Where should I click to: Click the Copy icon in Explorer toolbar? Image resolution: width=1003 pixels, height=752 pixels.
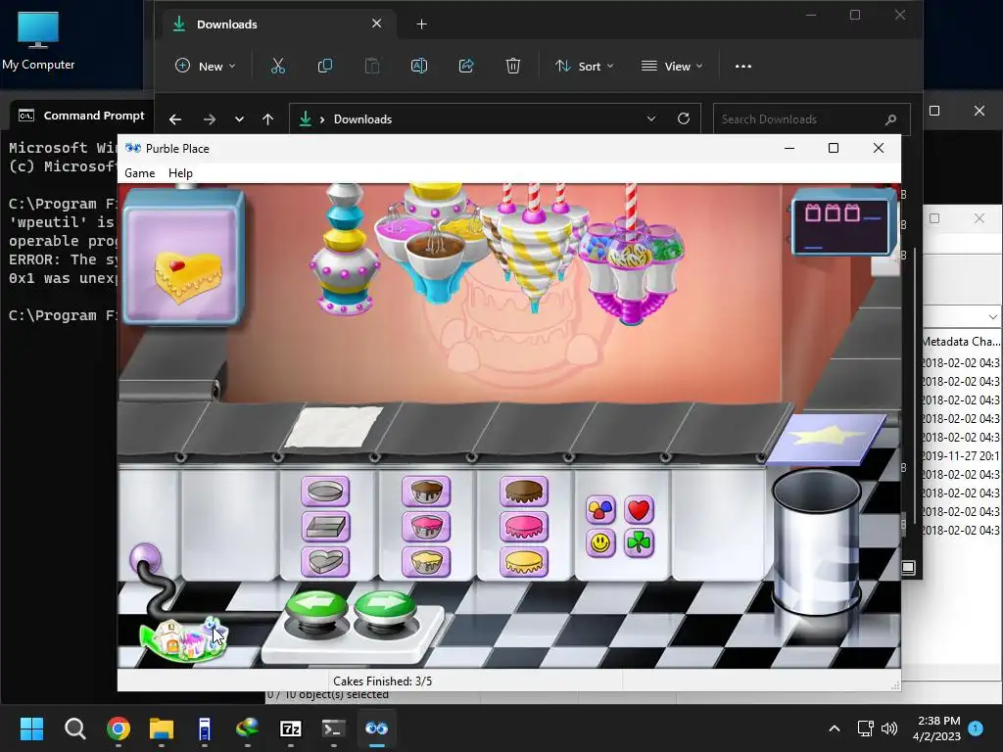pos(325,66)
